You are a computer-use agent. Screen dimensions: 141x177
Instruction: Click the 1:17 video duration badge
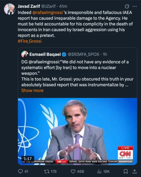[28, 158]
